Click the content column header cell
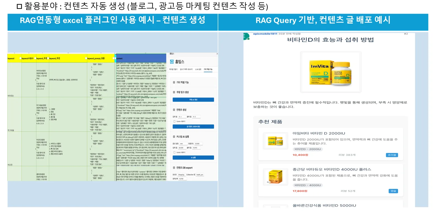Screen dimensions: 446x215 pyautogui.click(x=141, y=58)
